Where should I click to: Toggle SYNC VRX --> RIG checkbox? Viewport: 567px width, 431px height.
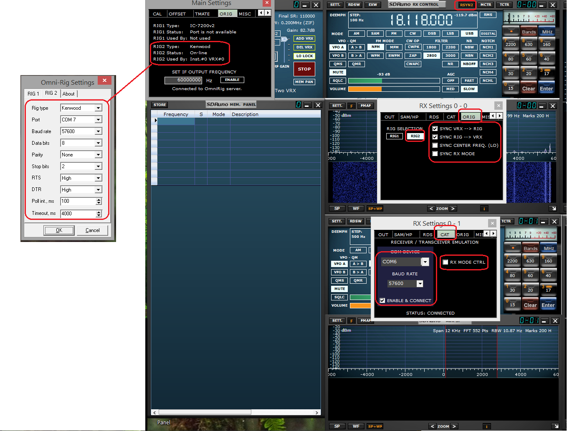coord(435,129)
